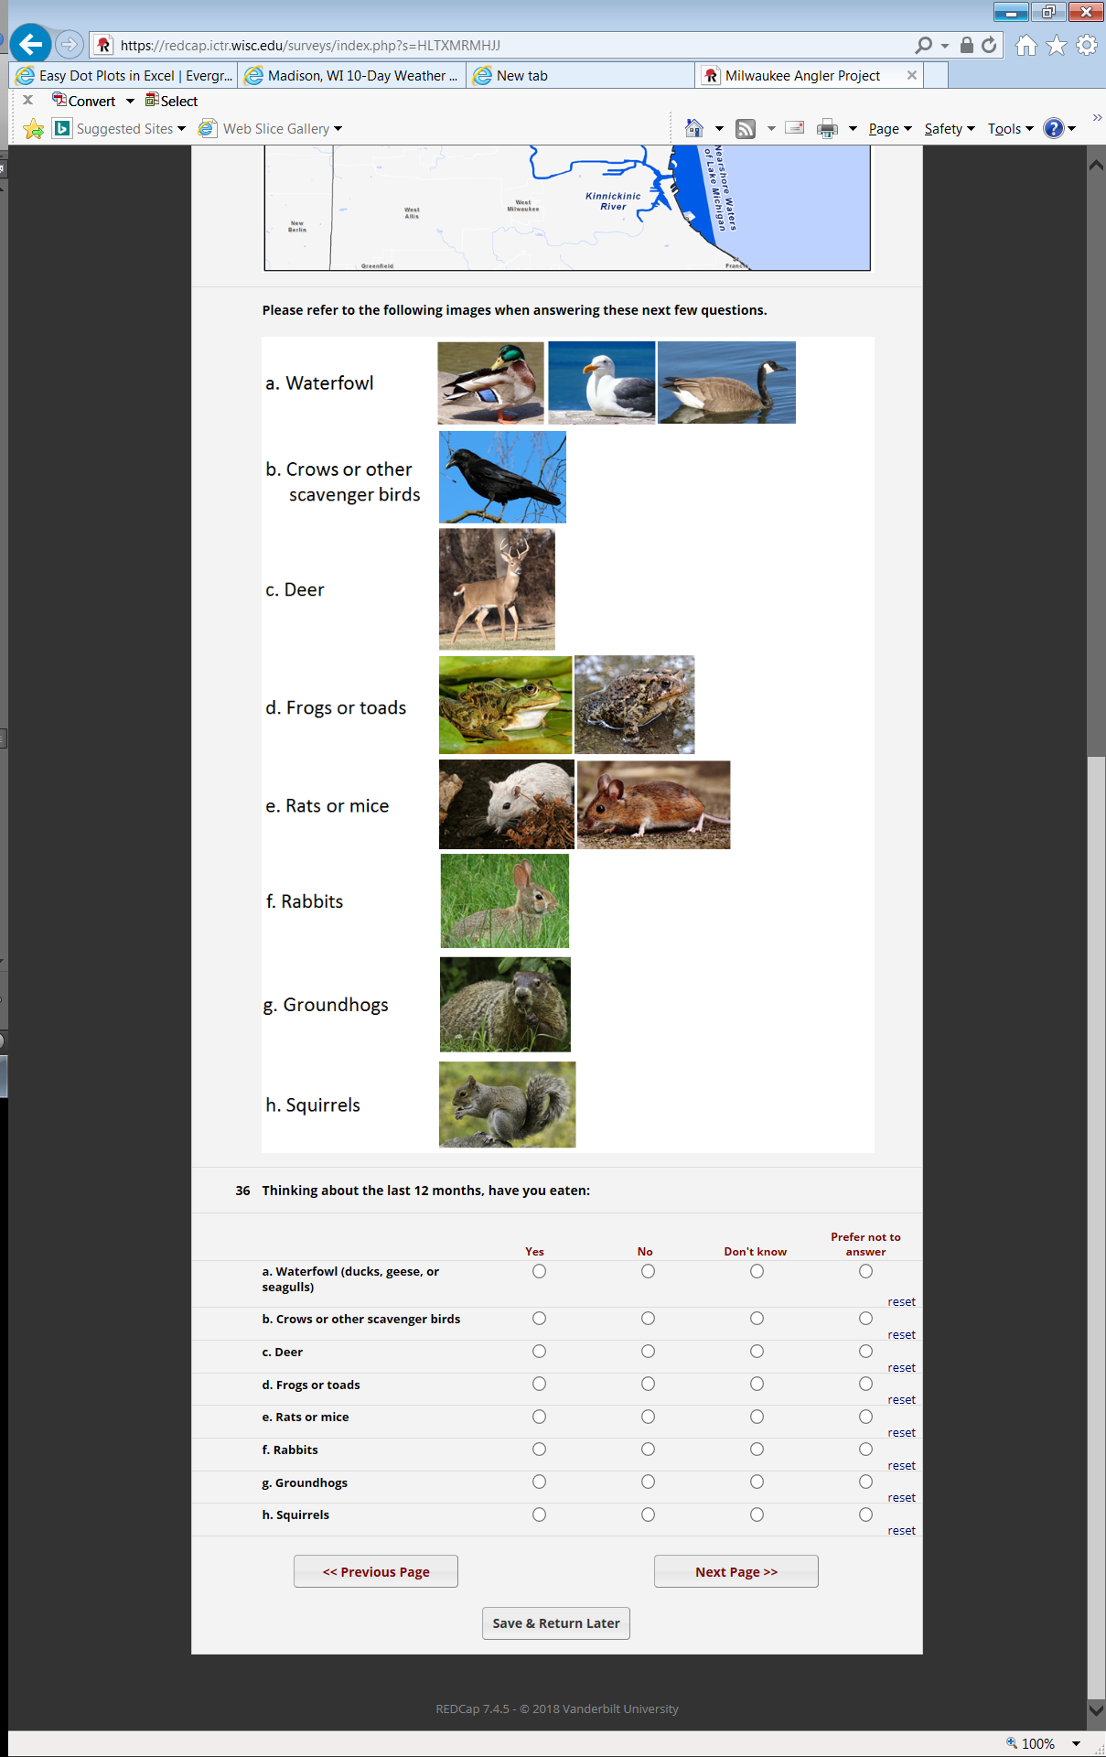Click the command bar Home page icon
The image size is (1106, 1757).
694,128
